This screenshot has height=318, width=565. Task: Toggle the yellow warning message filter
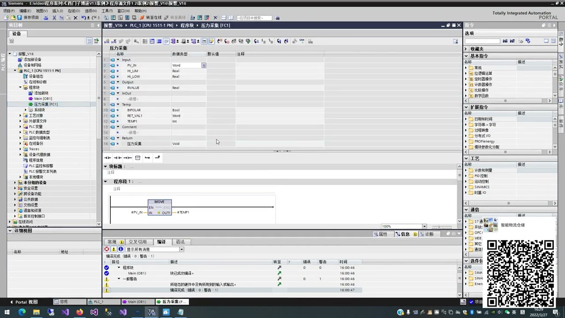coord(113,250)
